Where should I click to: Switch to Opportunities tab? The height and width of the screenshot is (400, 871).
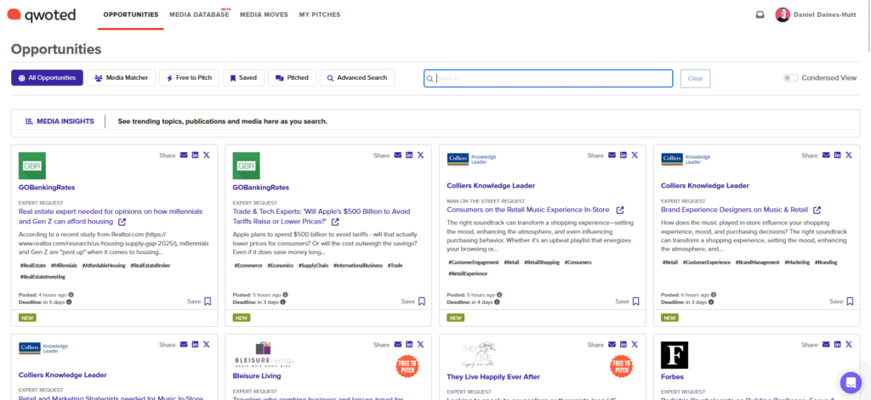[131, 15]
